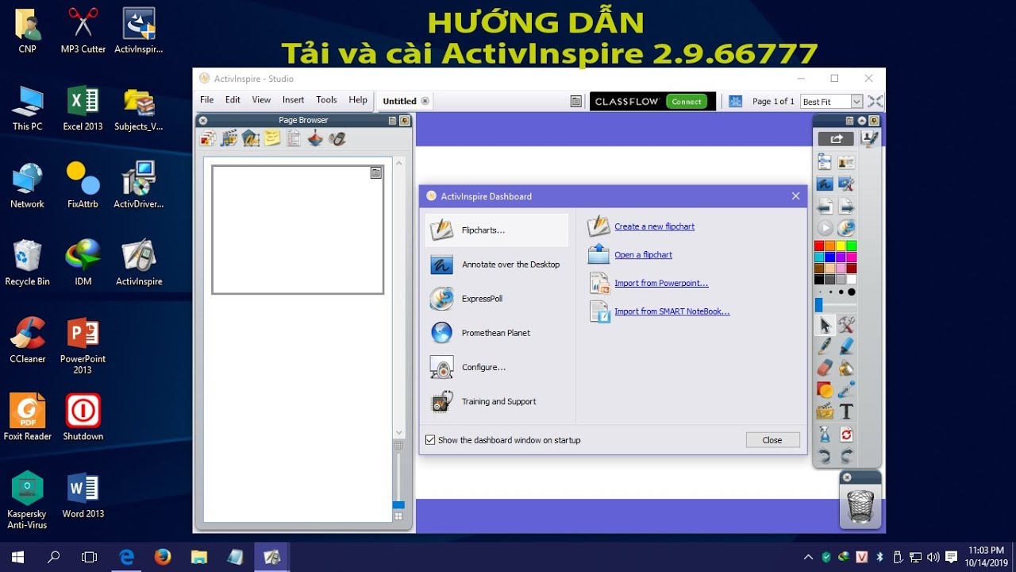Screen dimensions: 1016x572
Task: Select Promethean Planet in dashboard
Action: 498,333
